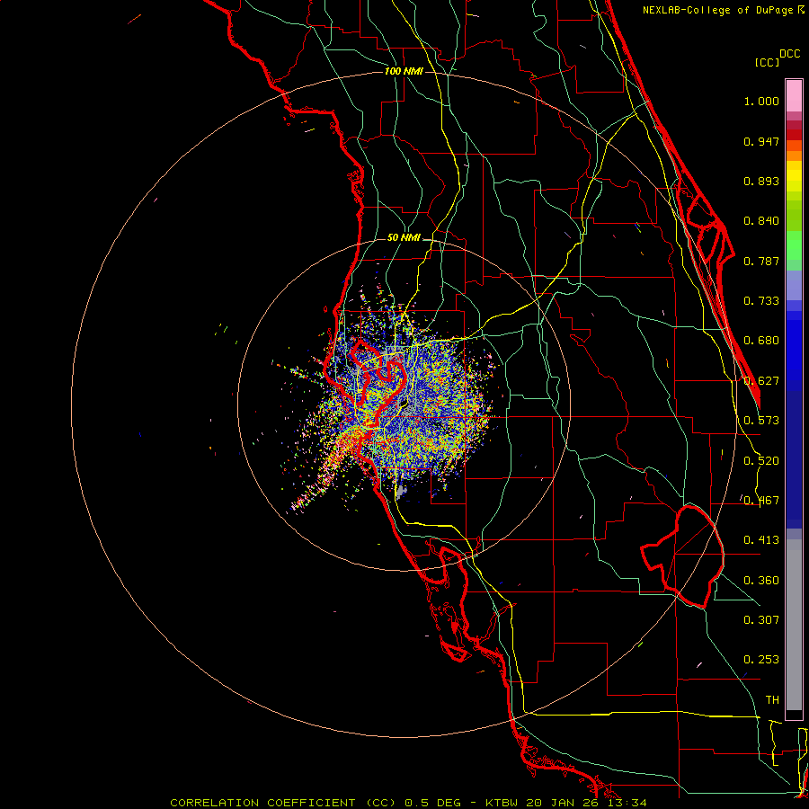Click the [CC] unit label
Screen dimensions: 809x809
click(767, 62)
